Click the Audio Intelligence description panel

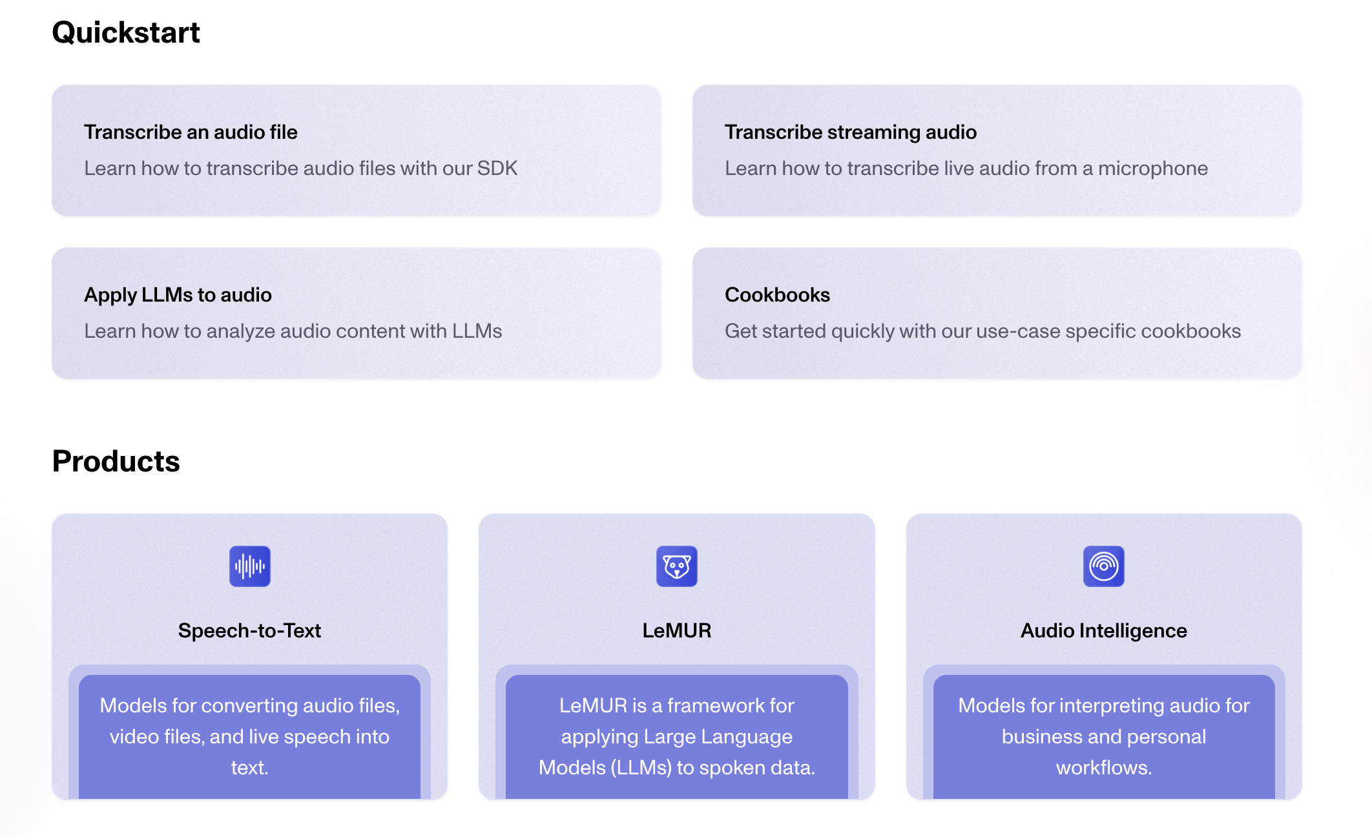tap(1103, 736)
